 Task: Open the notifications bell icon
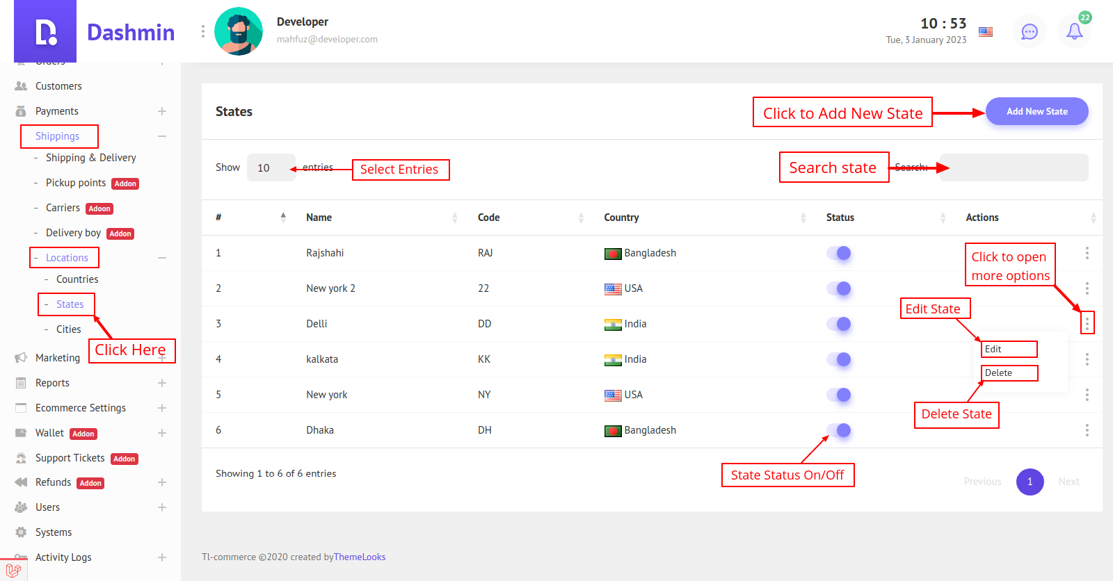click(1074, 31)
